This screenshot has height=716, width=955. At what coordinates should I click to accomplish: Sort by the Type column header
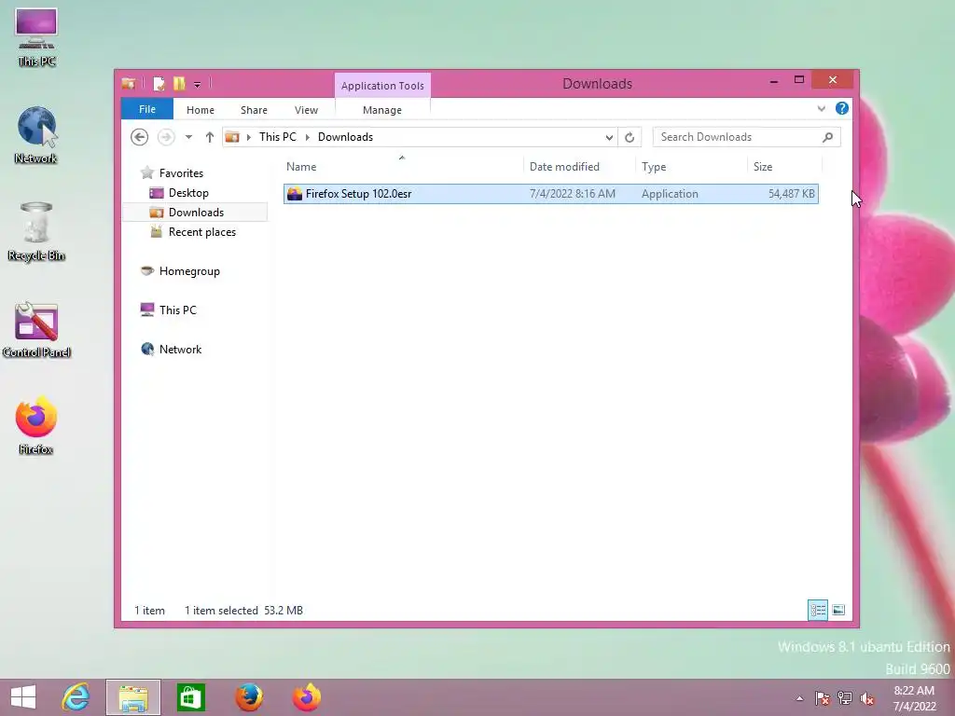pyautogui.click(x=691, y=166)
